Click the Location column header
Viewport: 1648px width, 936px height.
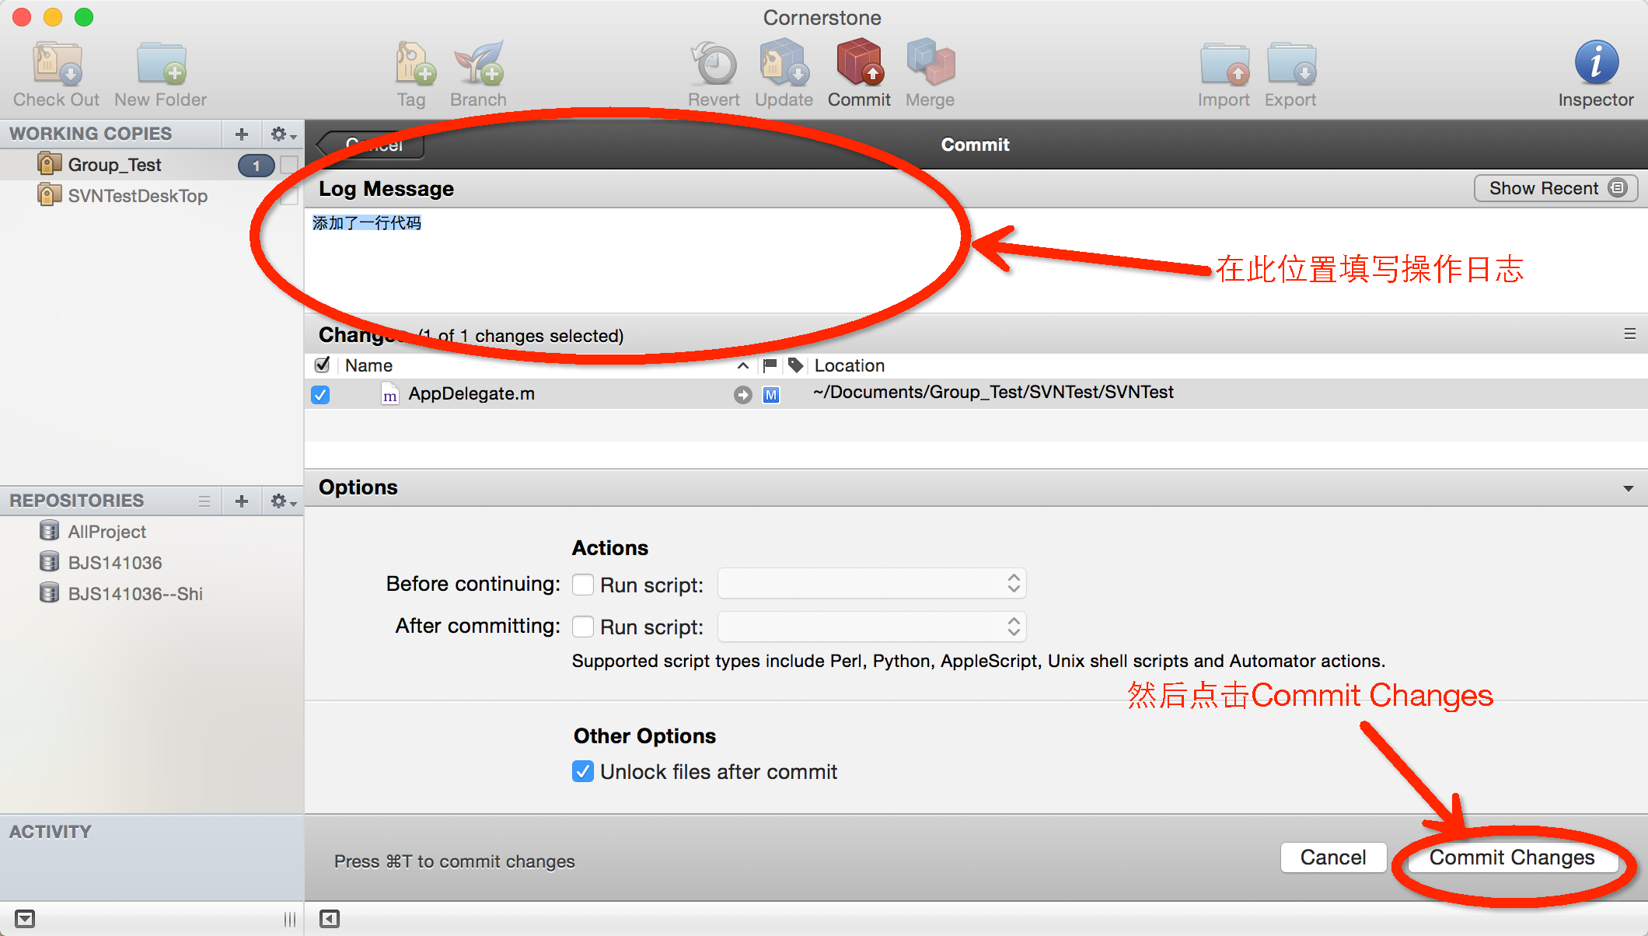(x=849, y=365)
